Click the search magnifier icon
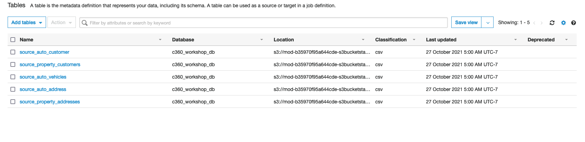The image size is (585, 142). (85, 23)
